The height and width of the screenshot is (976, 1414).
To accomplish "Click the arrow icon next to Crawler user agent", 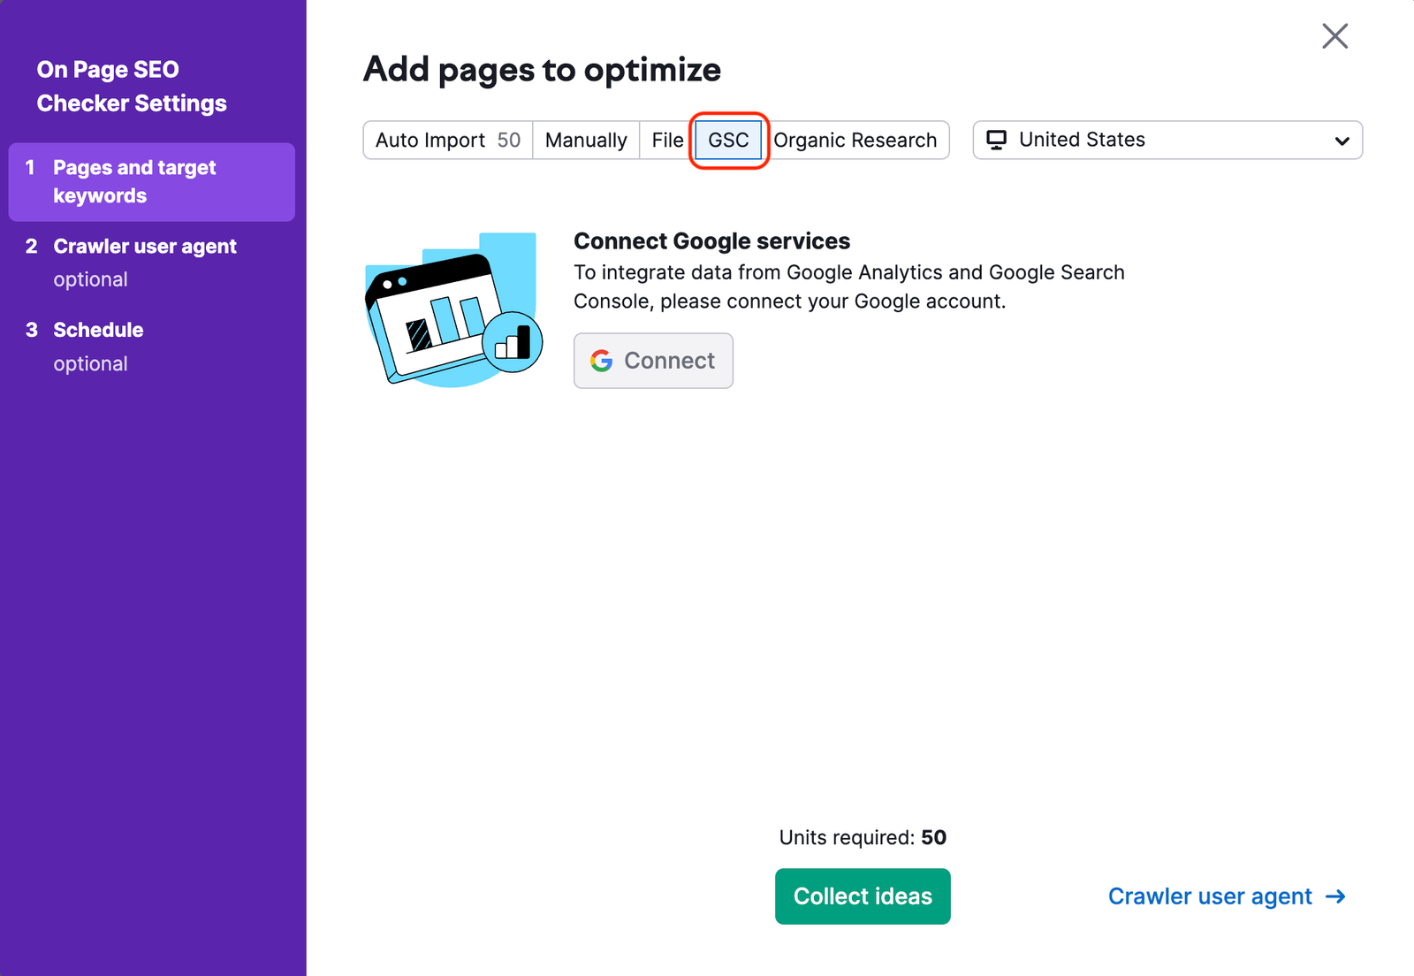I will [x=1334, y=896].
